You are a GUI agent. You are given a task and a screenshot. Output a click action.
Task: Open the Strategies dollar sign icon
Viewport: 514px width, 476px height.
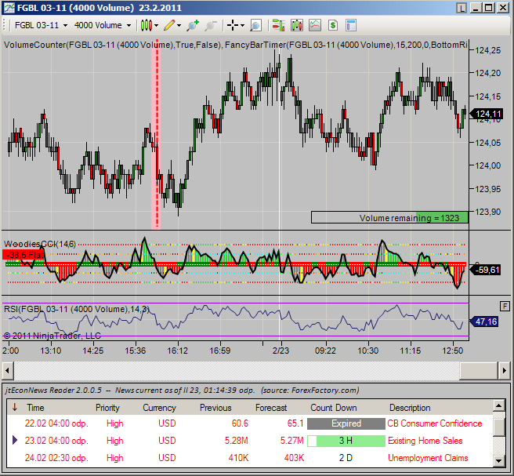(x=334, y=25)
